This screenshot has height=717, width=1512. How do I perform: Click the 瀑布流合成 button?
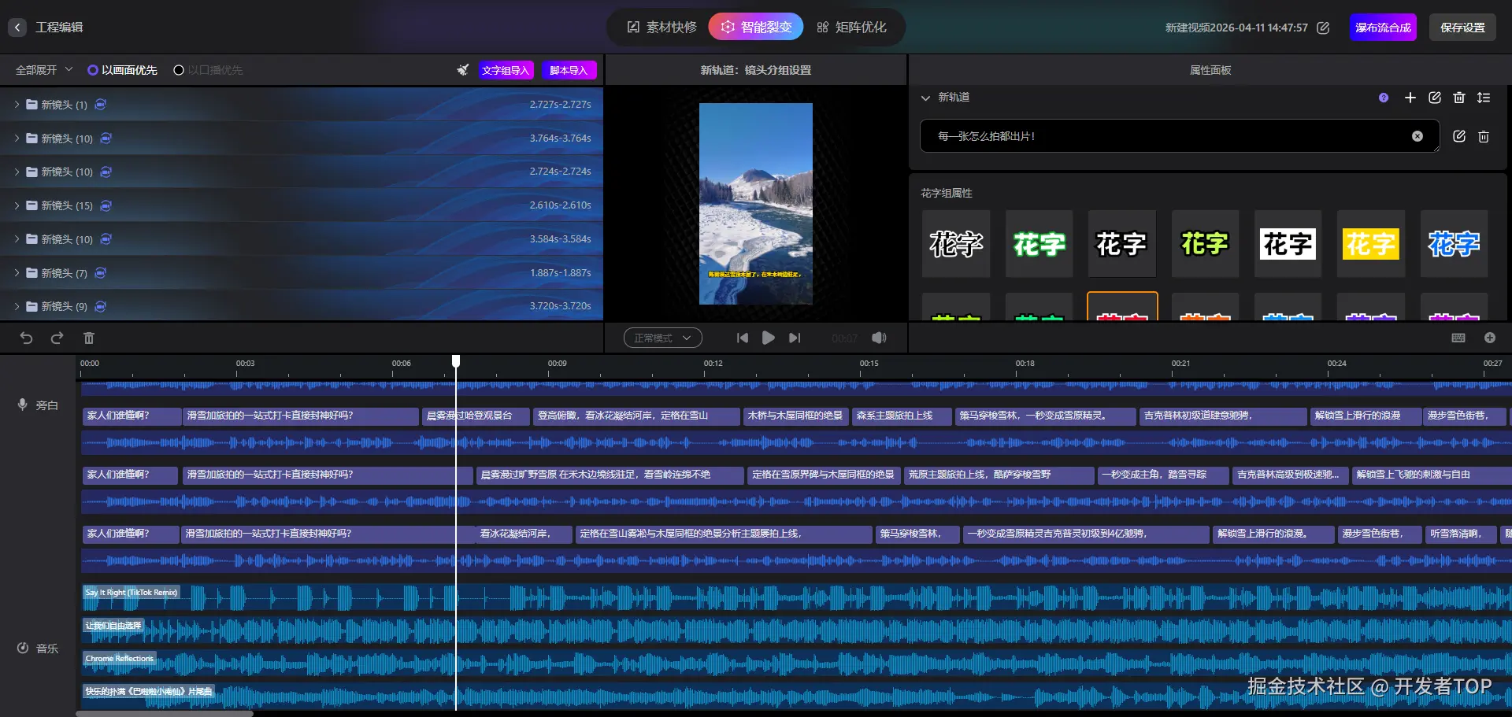coord(1383,28)
